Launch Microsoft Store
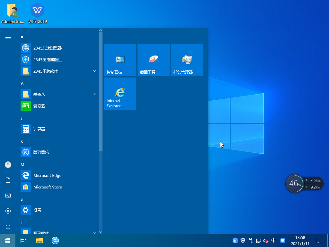Screen dimensions: 329x247 48,187
